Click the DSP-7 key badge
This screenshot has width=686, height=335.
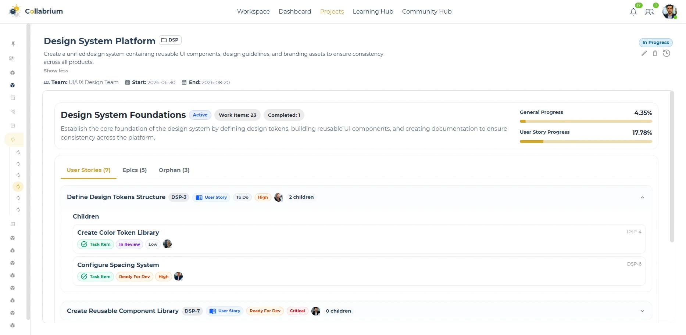pyautogui.click(x=192, y=311)
